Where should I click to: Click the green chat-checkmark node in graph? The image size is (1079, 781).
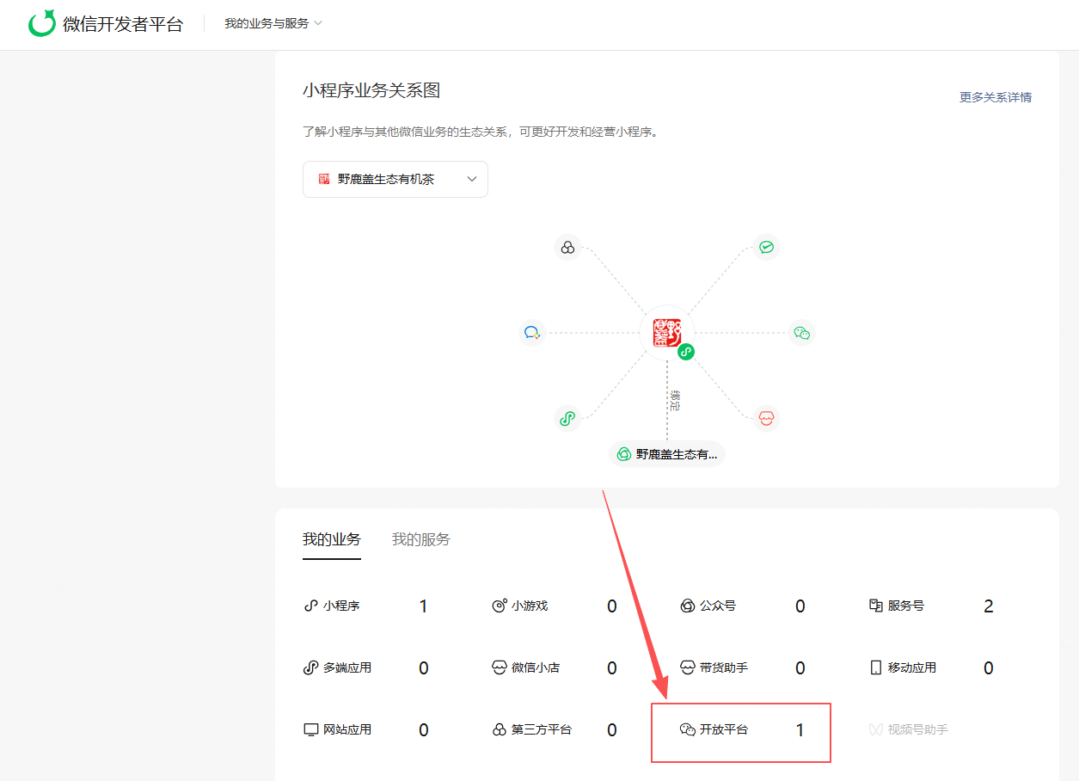[x=766, y=248]
